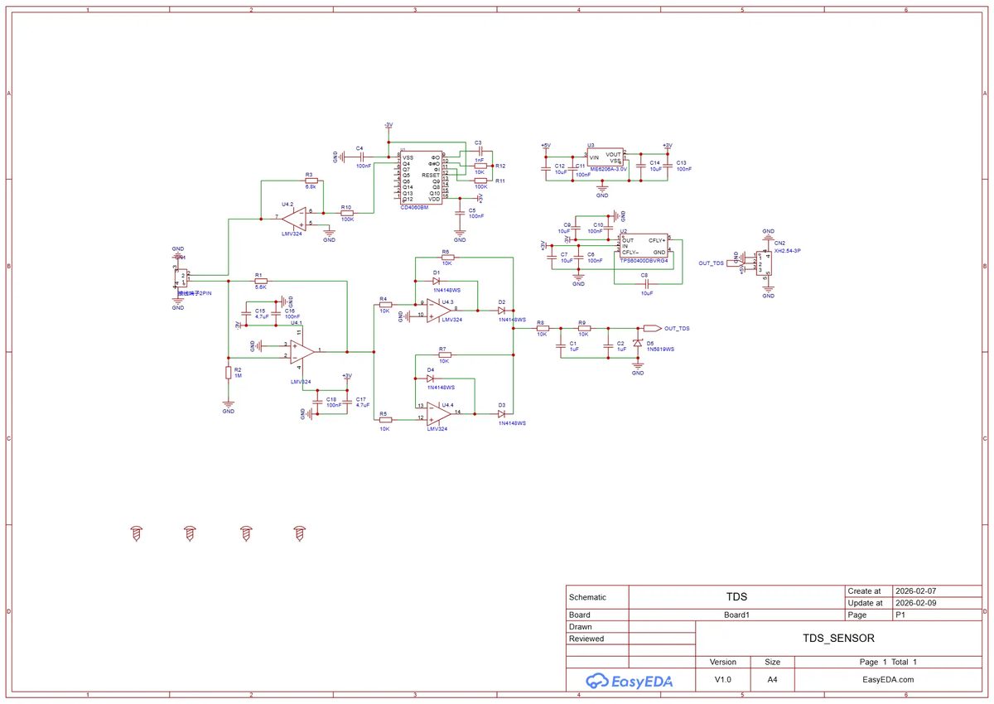
Task: Click the '1M' value of R2
Action: tap(238, 376)
